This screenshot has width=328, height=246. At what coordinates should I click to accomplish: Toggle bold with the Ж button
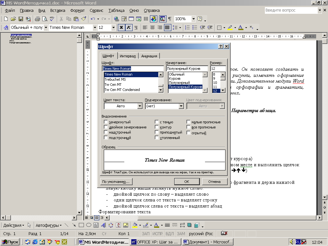pyautogui.click(x=121, y=28)
